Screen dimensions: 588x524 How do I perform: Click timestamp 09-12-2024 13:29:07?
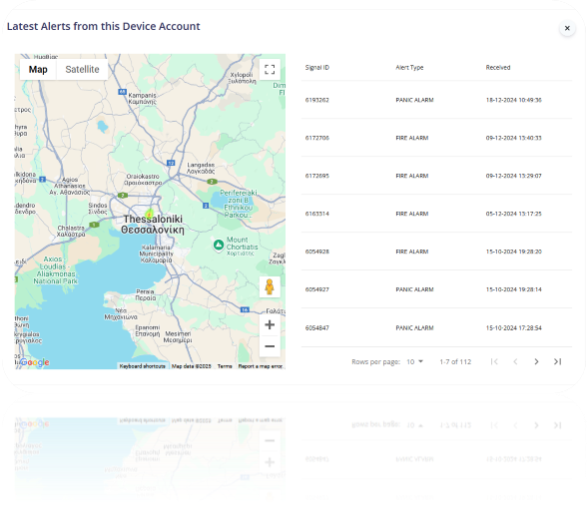click(x=514, y=176)
